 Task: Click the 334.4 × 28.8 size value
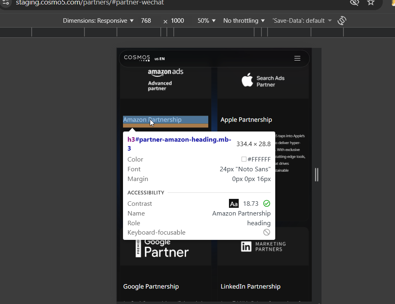point(253,144)
